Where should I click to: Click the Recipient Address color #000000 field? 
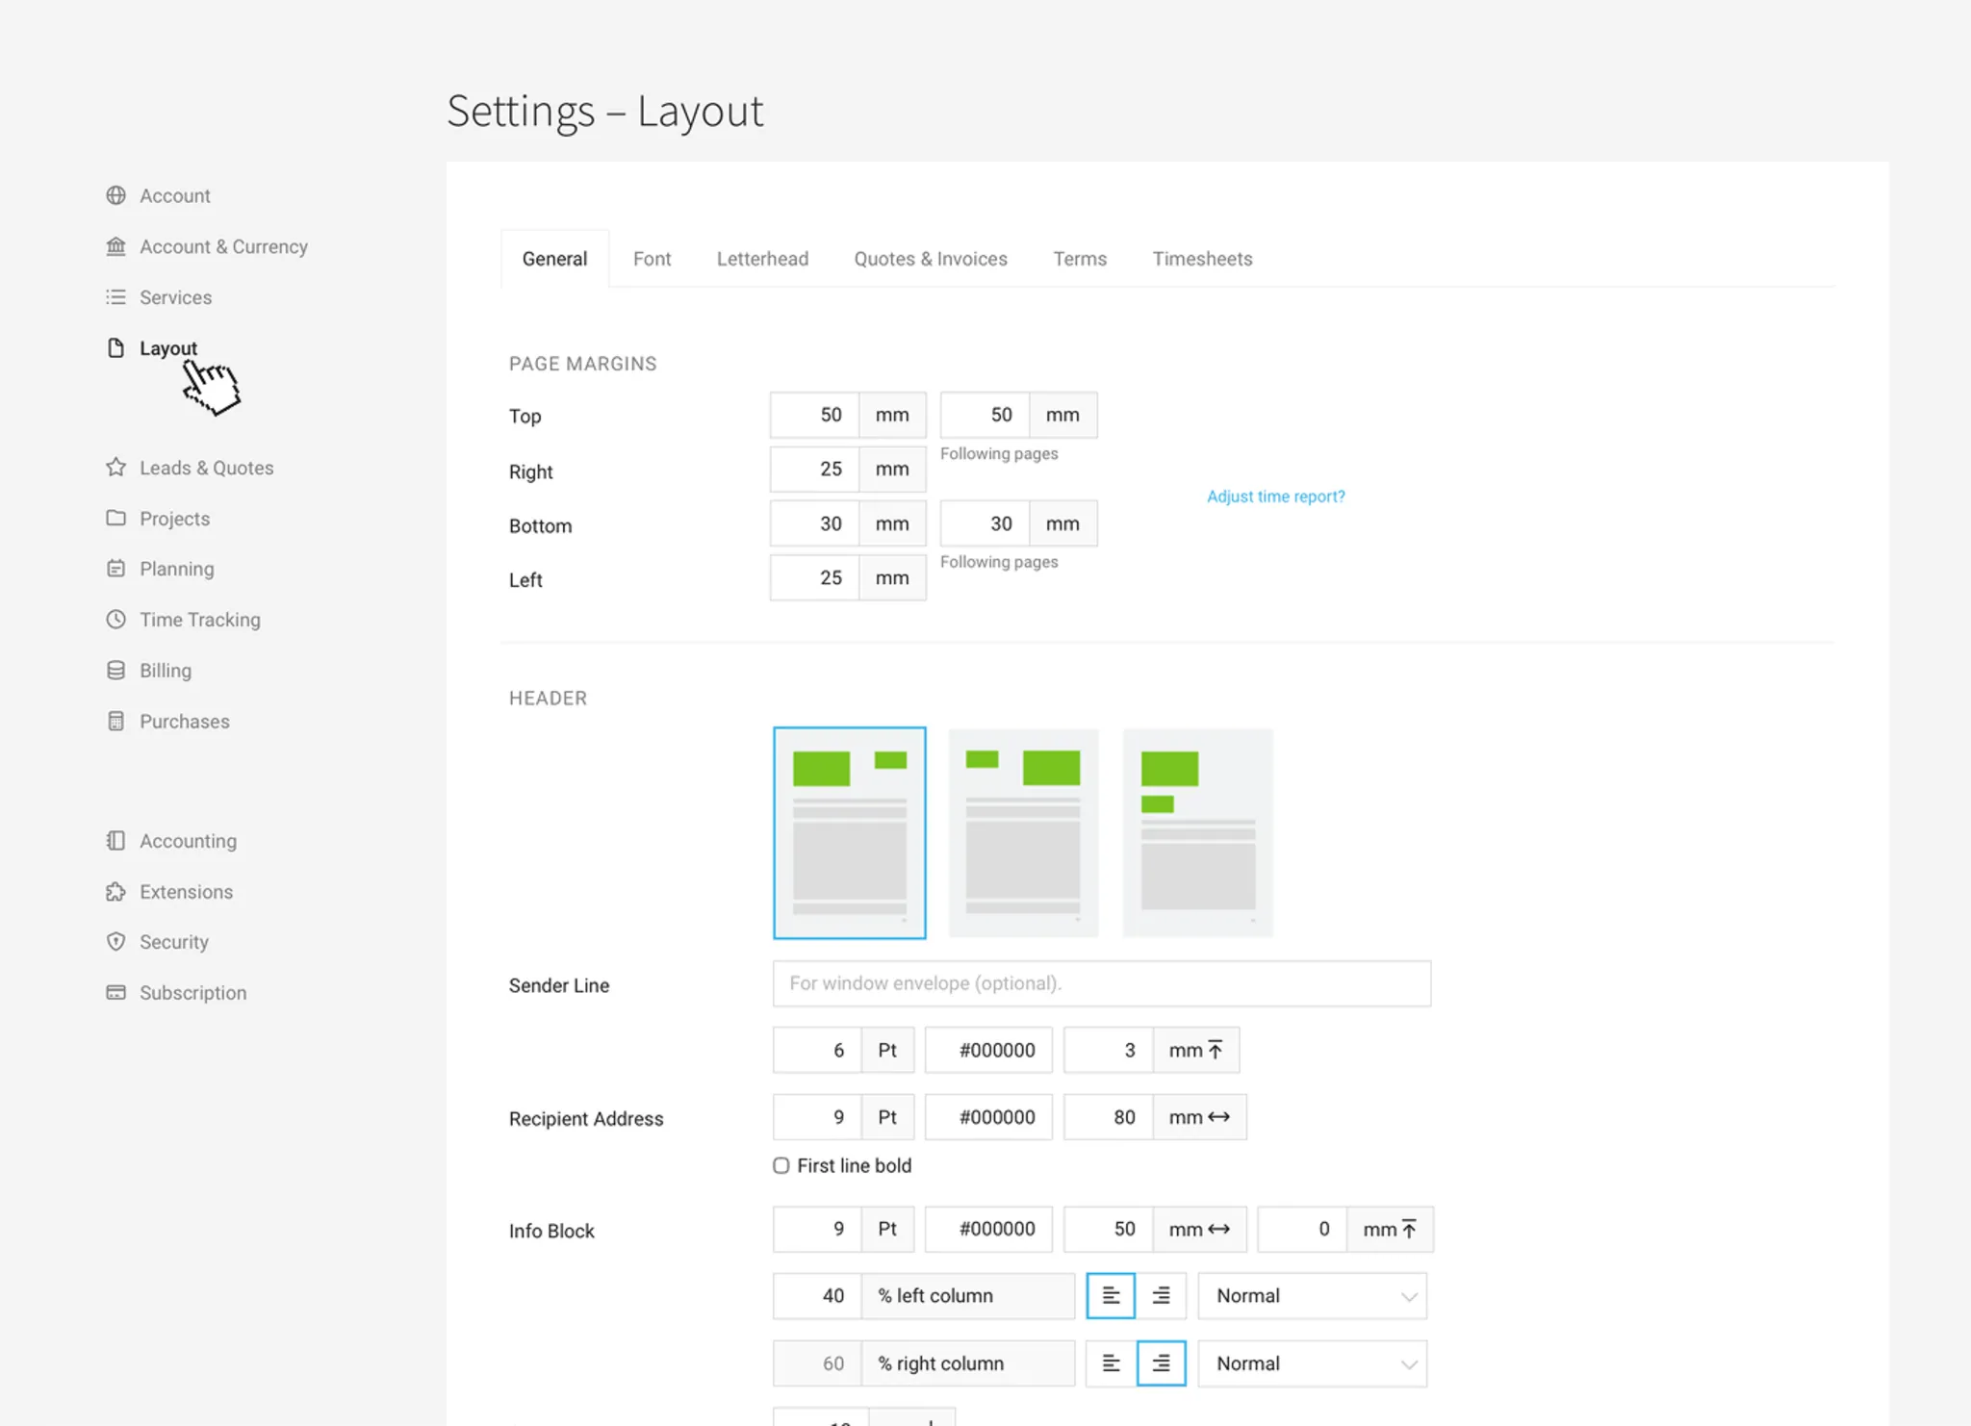coord(988,1117)
